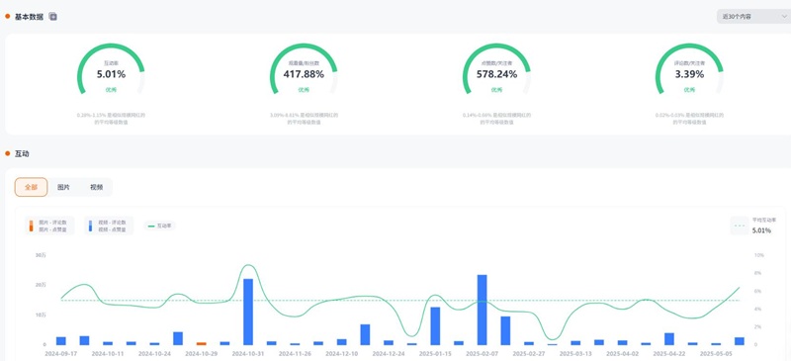Click the benchmark note under the 578.24% gauge
791x361 pixels.
click(x=496, y=119)
